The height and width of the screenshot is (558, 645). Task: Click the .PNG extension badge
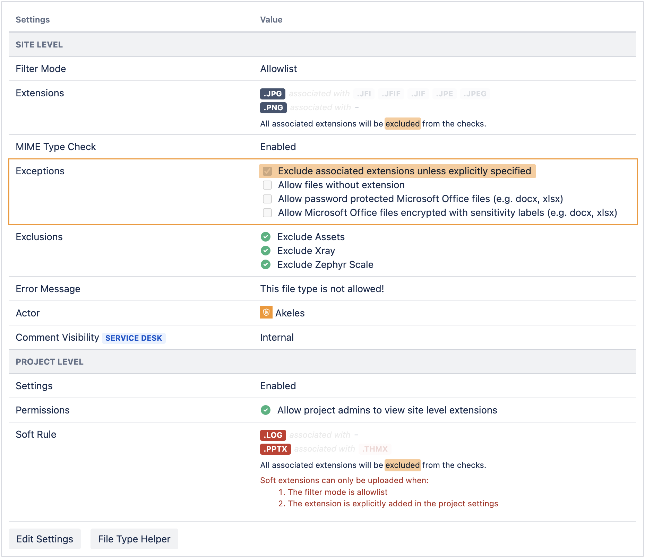click(273, 107)
